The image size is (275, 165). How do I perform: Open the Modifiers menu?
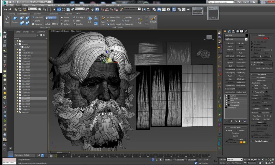(x=51, y=5)
